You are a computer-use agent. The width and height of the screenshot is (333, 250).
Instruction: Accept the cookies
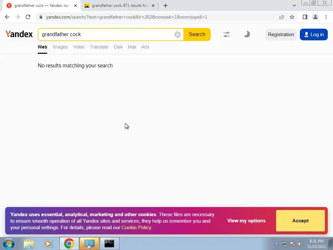pos(300,221)
